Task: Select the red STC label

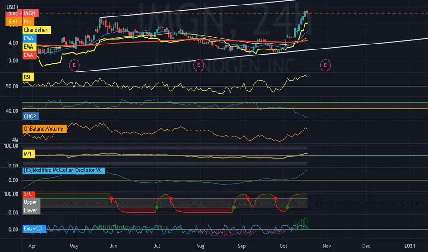Action: 28,194
